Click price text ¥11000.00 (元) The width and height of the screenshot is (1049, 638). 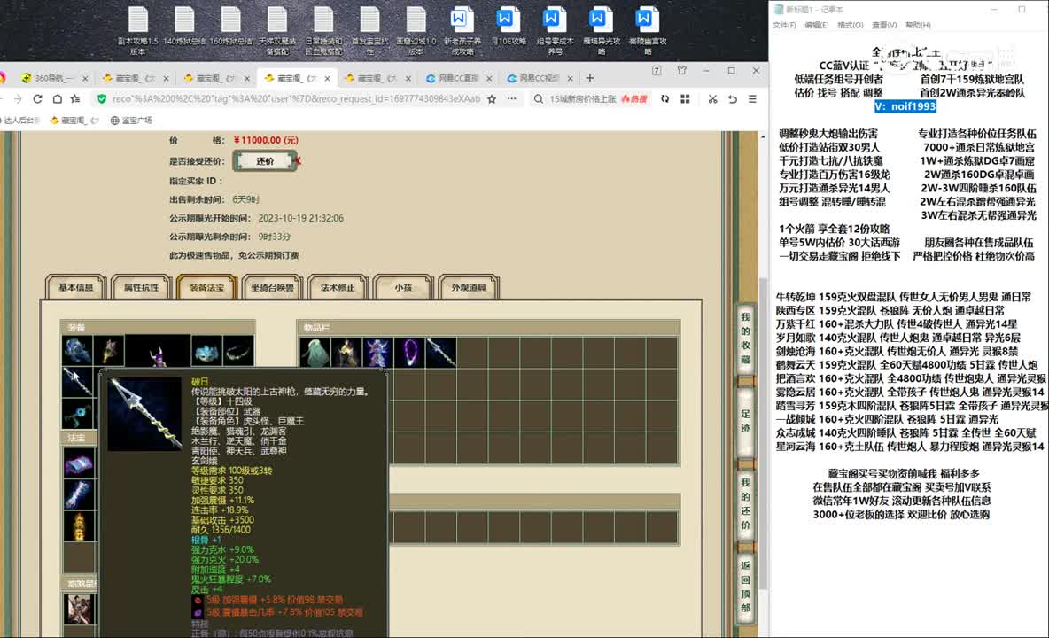[267, 140]
